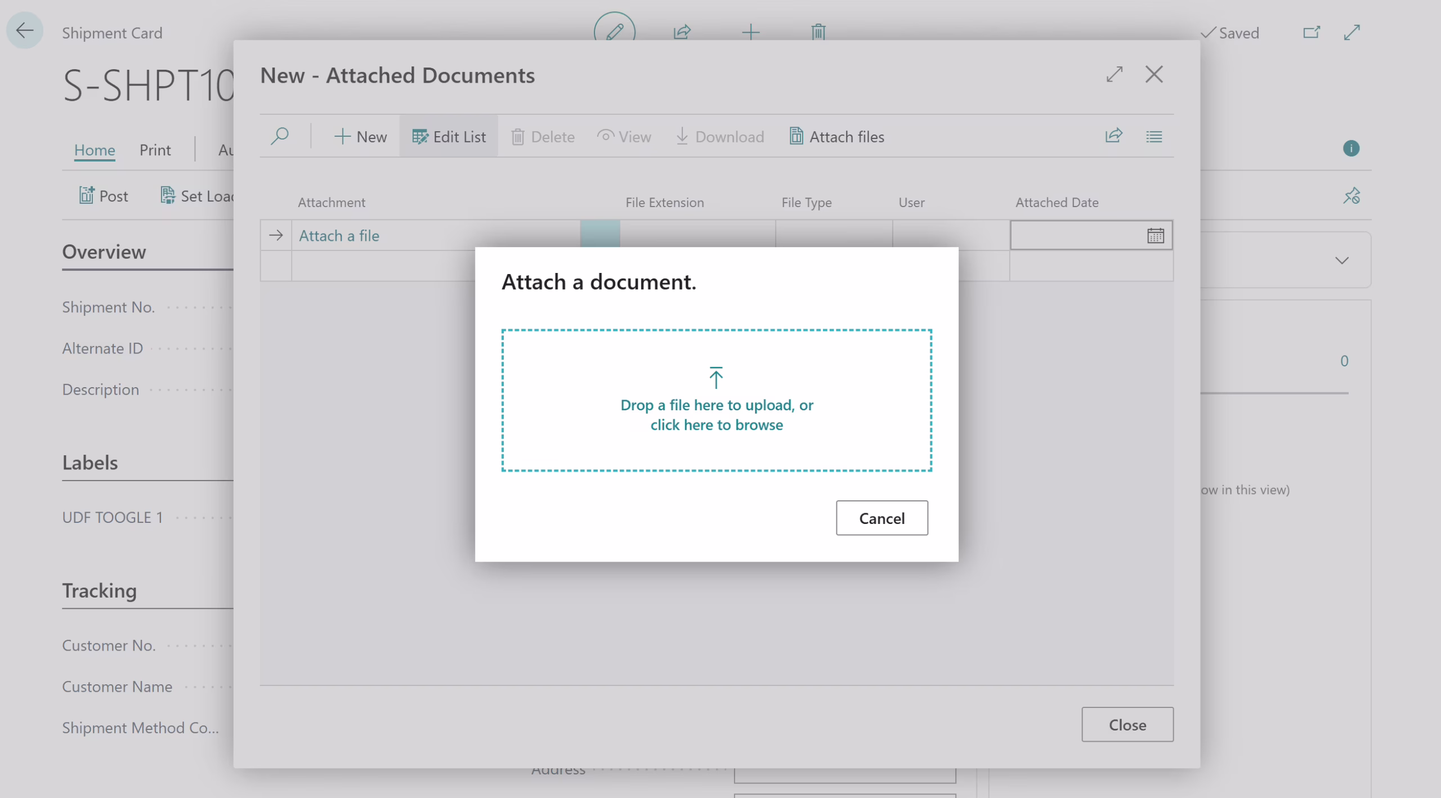Screen dimensions: 1441x798
Task: Toggle the unpin icon on the right pane
Action: 1352,196
